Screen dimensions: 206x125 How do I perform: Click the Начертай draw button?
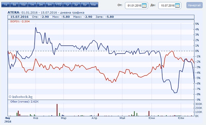point(194,5)
